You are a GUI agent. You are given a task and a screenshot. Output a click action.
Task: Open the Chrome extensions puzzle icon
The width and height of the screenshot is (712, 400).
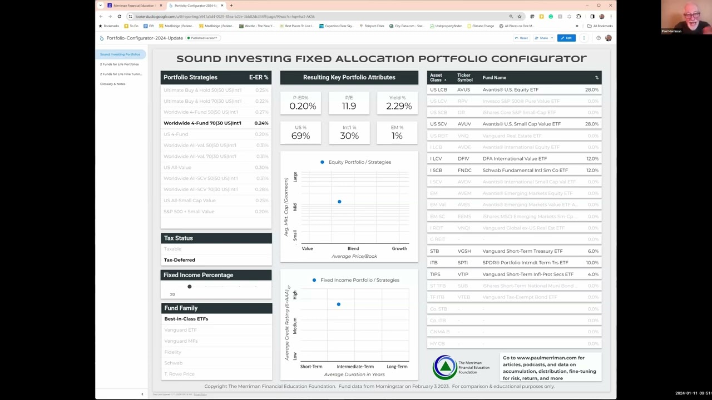tap(578, 17)
